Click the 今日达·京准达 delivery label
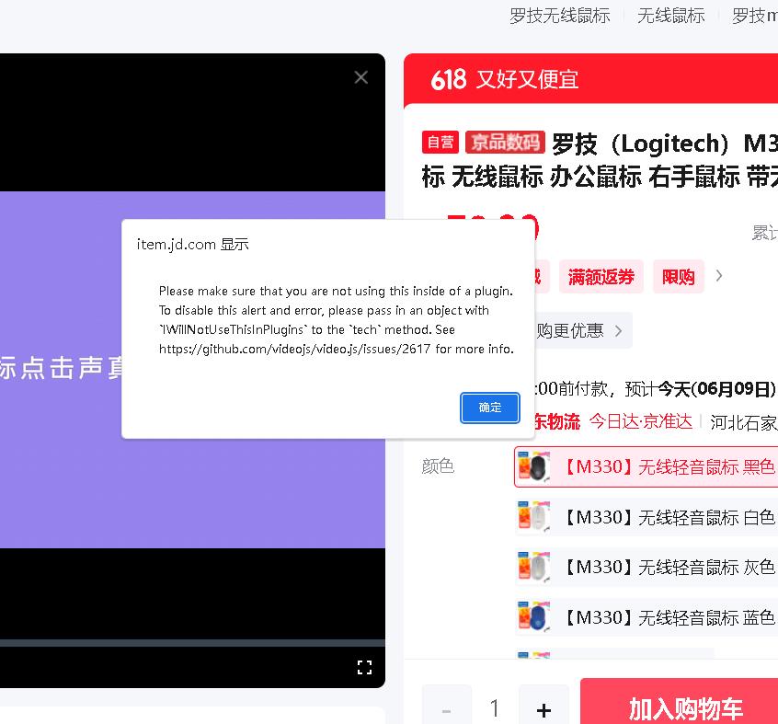The width and height of the screenshot is (778, 724). [641, 421]
